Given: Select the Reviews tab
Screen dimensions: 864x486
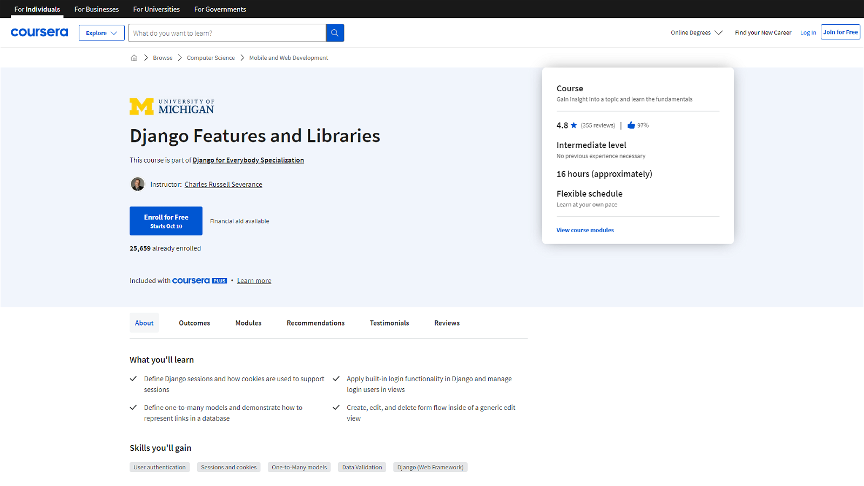Looking at the screenshot, I should coord(447,323).
